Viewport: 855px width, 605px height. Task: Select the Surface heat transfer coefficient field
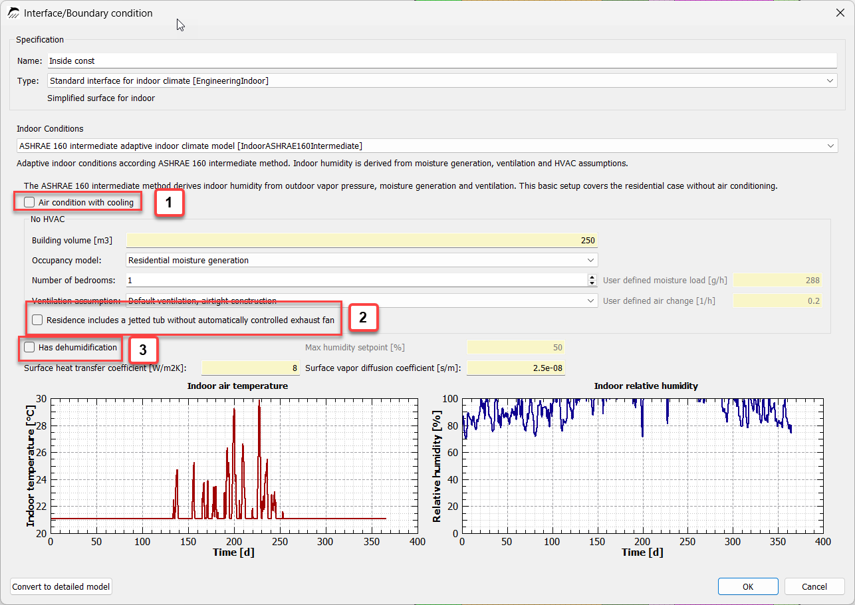[x=250, y=368]
